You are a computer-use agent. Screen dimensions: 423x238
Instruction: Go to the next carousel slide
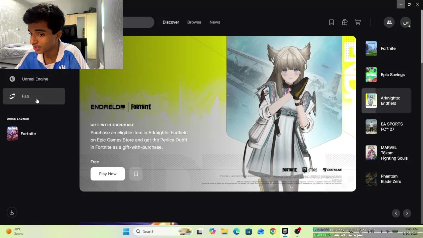(x=407, y=213)
